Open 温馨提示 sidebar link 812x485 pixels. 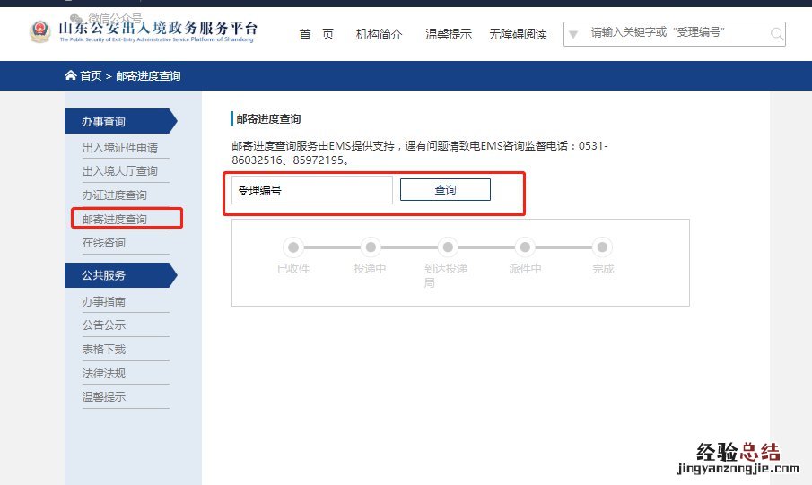pos(103,396)
